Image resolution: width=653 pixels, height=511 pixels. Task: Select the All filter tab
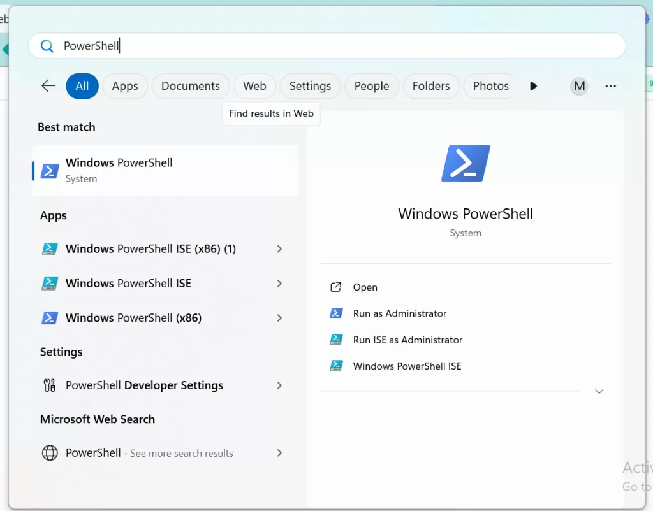[82, 86]
